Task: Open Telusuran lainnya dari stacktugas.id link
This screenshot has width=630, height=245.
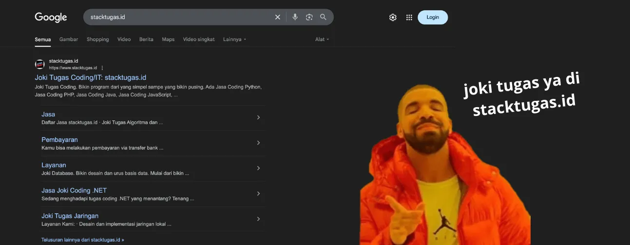Action: (x=83, y=240)
